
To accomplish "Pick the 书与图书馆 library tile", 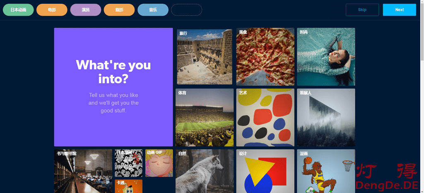I will click(83, 171).
